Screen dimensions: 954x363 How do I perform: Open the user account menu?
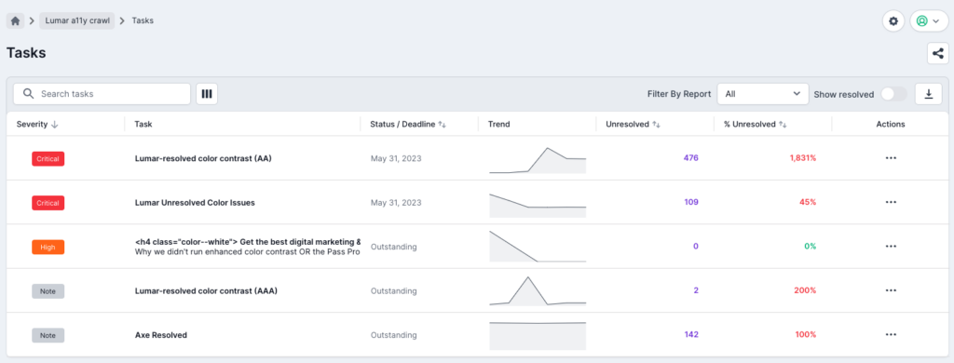pos(929,21)
